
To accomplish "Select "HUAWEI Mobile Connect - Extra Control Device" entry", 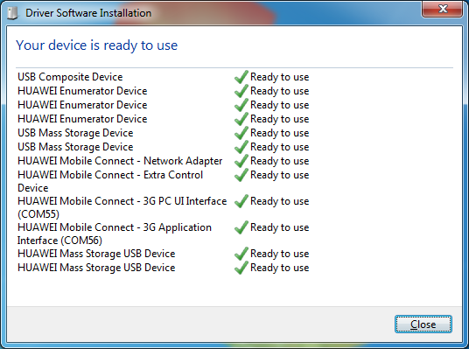I will point(110,181).
